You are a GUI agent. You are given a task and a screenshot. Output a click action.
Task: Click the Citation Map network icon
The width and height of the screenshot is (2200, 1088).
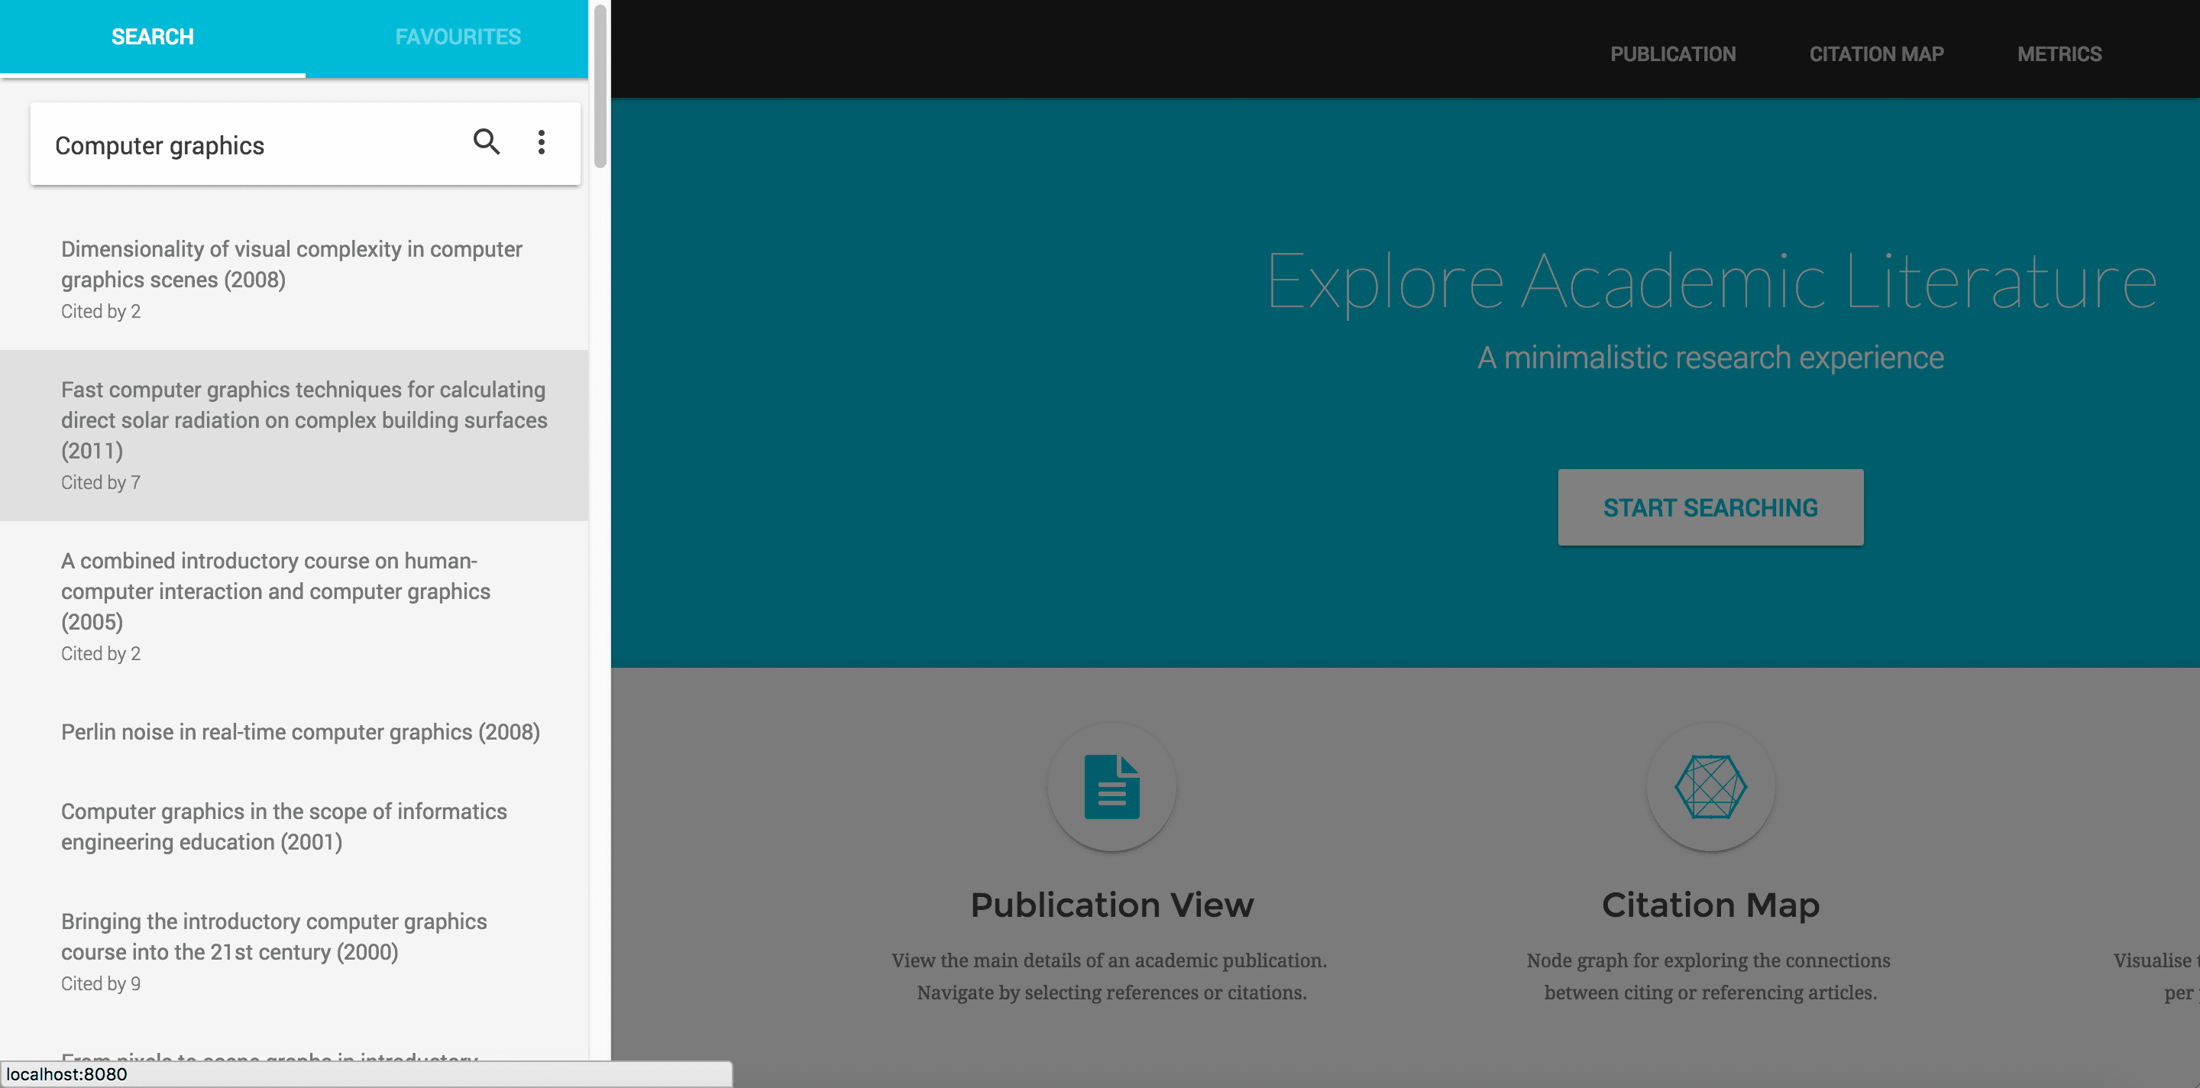[x=1710, y=786]
